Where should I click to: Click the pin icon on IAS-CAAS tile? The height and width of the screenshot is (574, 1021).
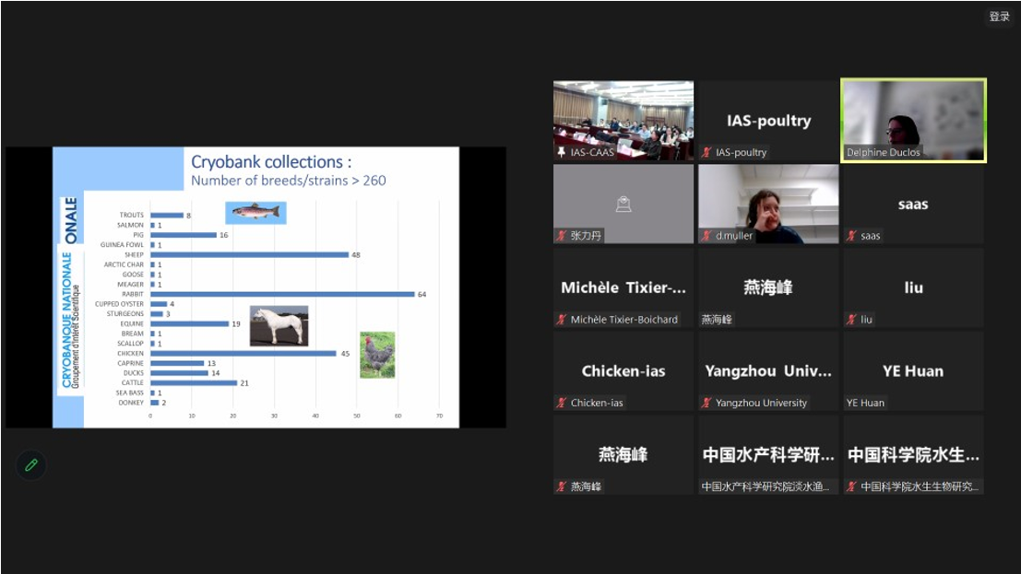561,152
